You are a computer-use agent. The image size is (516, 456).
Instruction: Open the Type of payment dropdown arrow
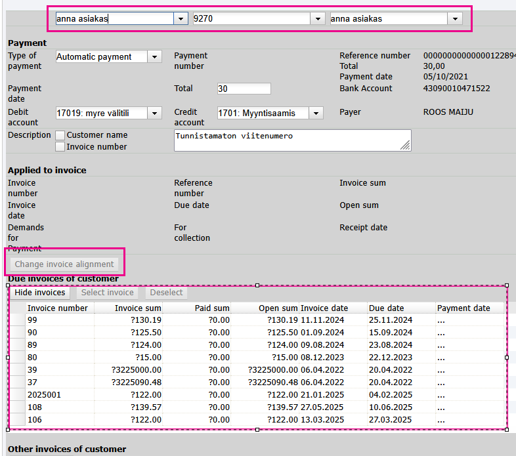tap(154, 57)
